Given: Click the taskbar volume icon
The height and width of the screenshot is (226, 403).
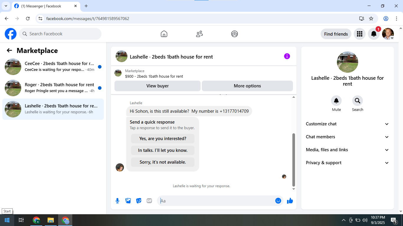Looking at the screenshot, I should pyautogui.click(x=365, y=220).
